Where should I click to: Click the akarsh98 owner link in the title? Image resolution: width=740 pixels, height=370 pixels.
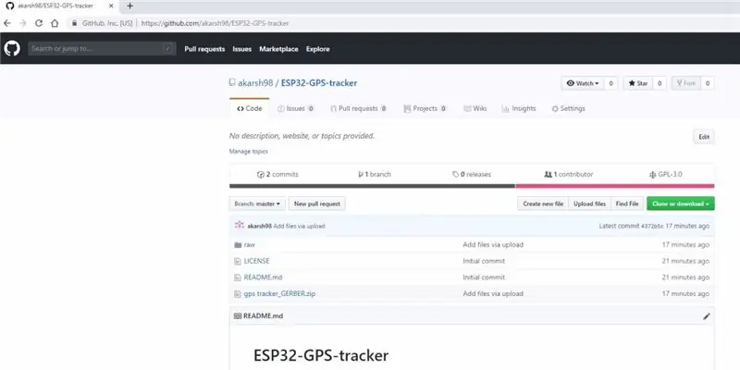[255, 83]
